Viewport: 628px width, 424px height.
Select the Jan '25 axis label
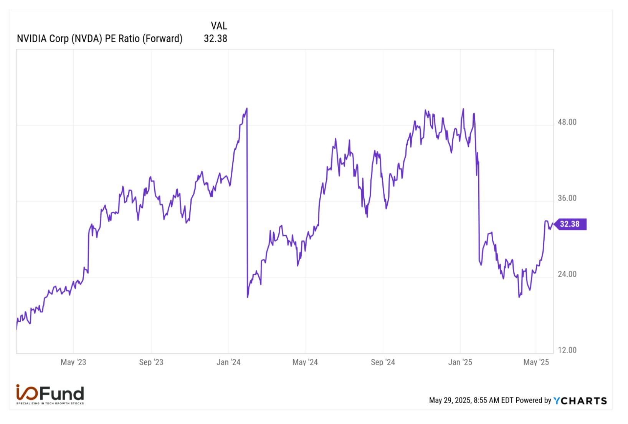tap(460, 362)
